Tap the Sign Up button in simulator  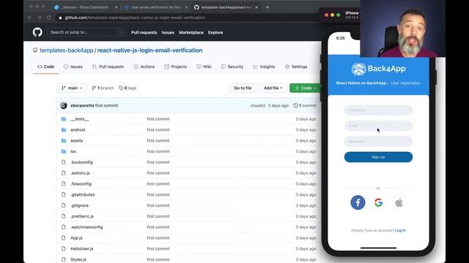pos(378,157)
